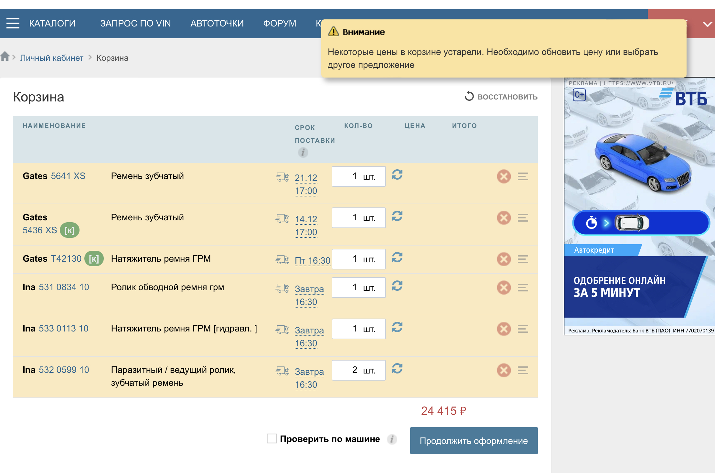Remove Gates T42130 from cart
Viewport: 715px width, 473px height.
pos(504,259)
